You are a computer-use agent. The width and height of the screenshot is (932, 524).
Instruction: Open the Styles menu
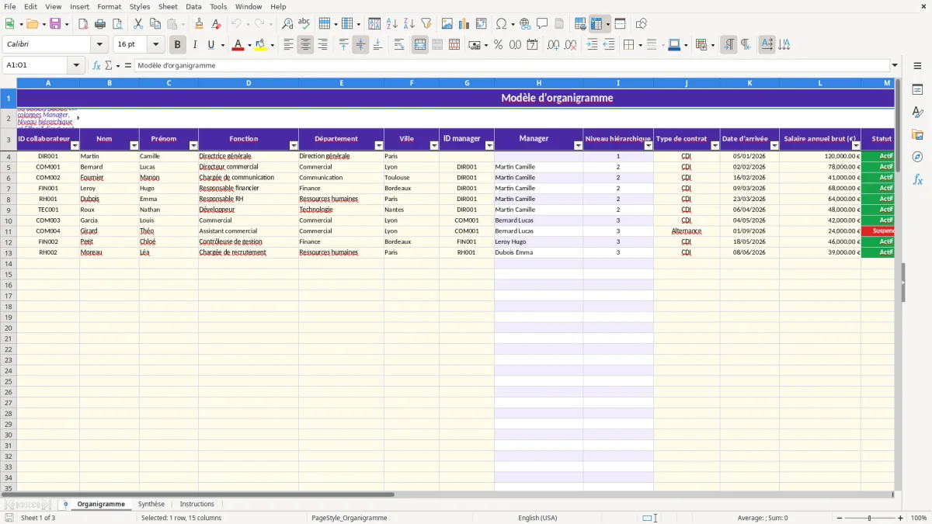tap(140, 6)
